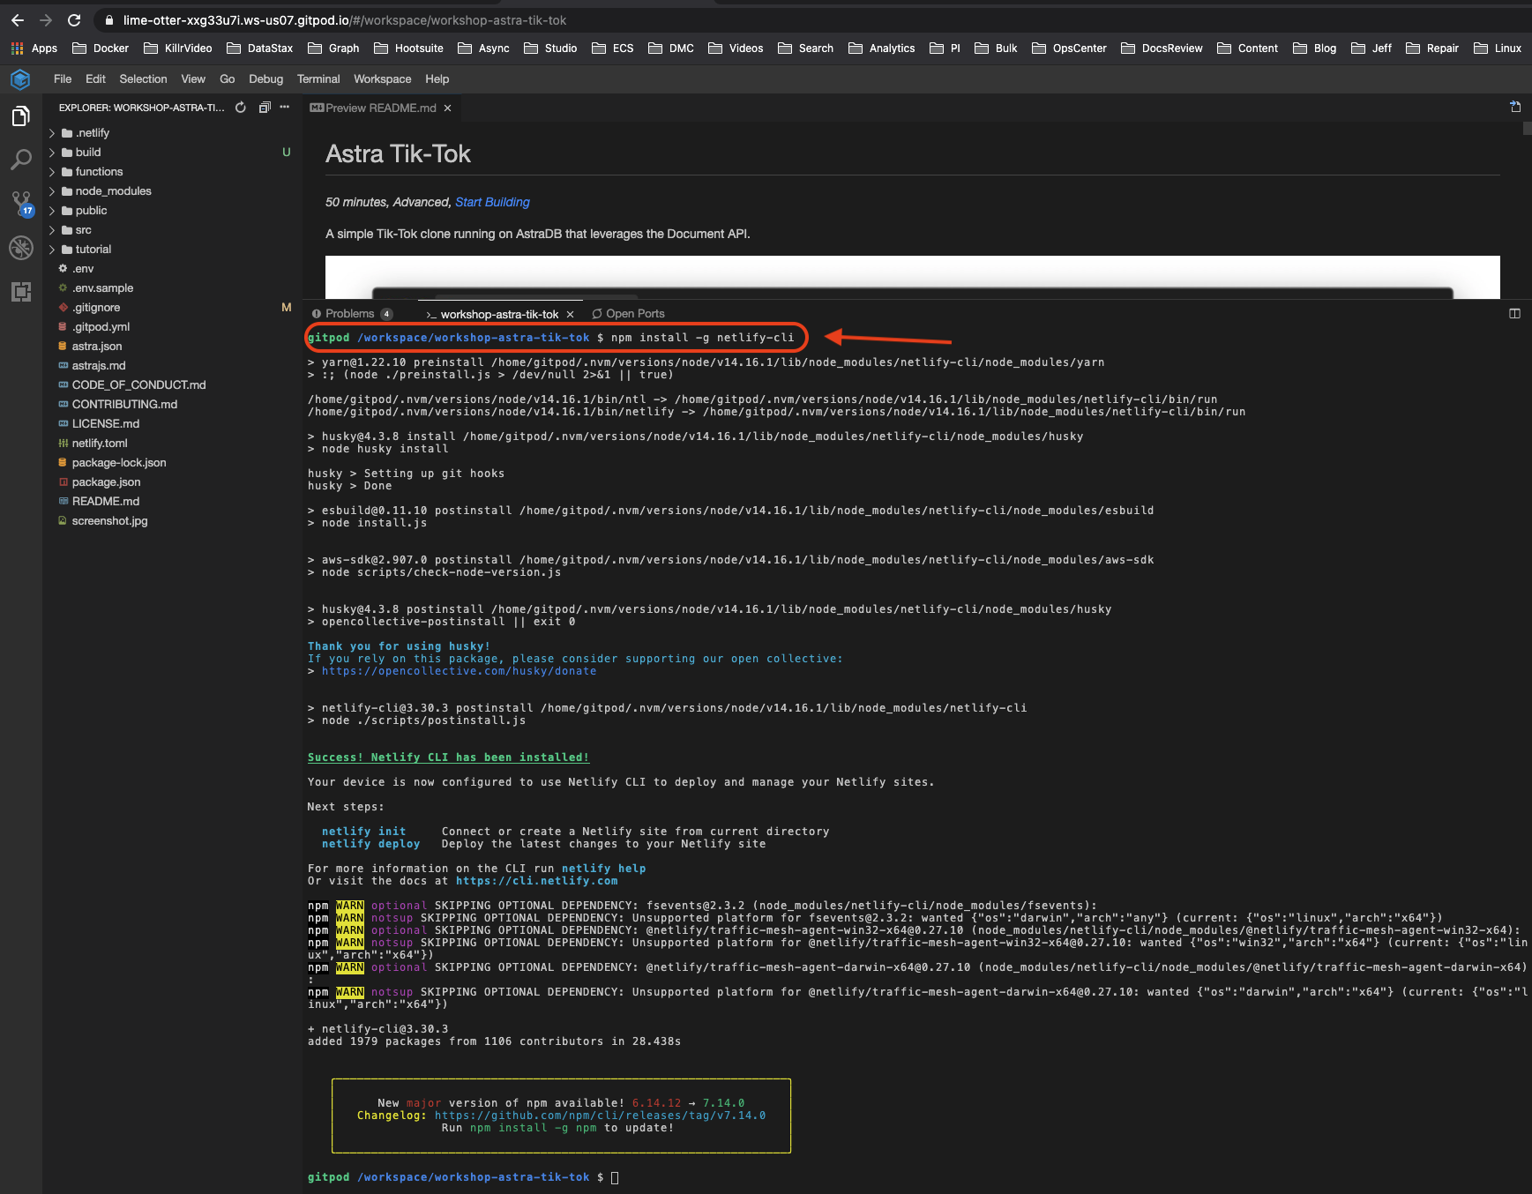The image size is (1532, 1194).
Task: Open the Help menu
Action: tap(437, 79)
